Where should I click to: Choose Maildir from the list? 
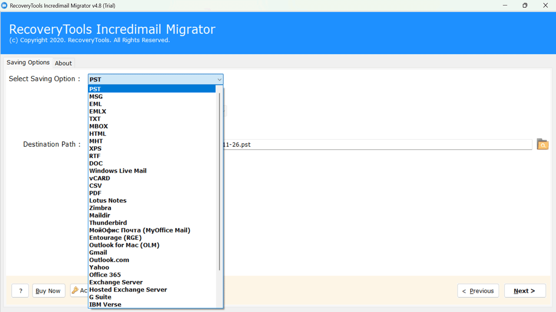(152, 215)
